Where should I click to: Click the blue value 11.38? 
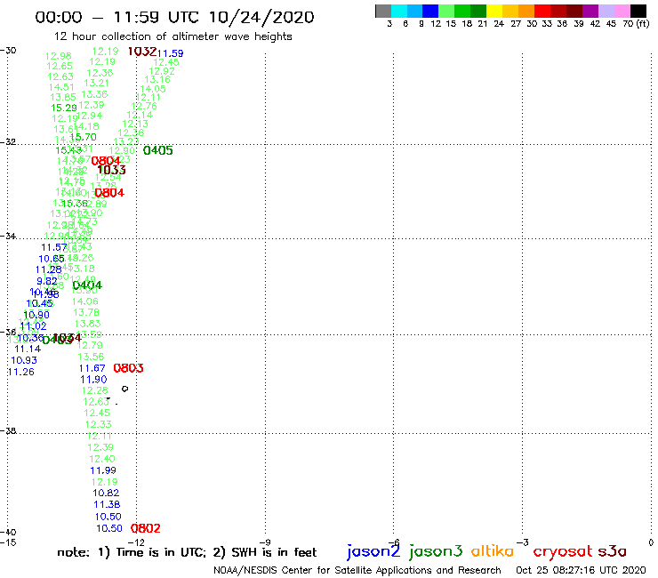tap(107, 504)
